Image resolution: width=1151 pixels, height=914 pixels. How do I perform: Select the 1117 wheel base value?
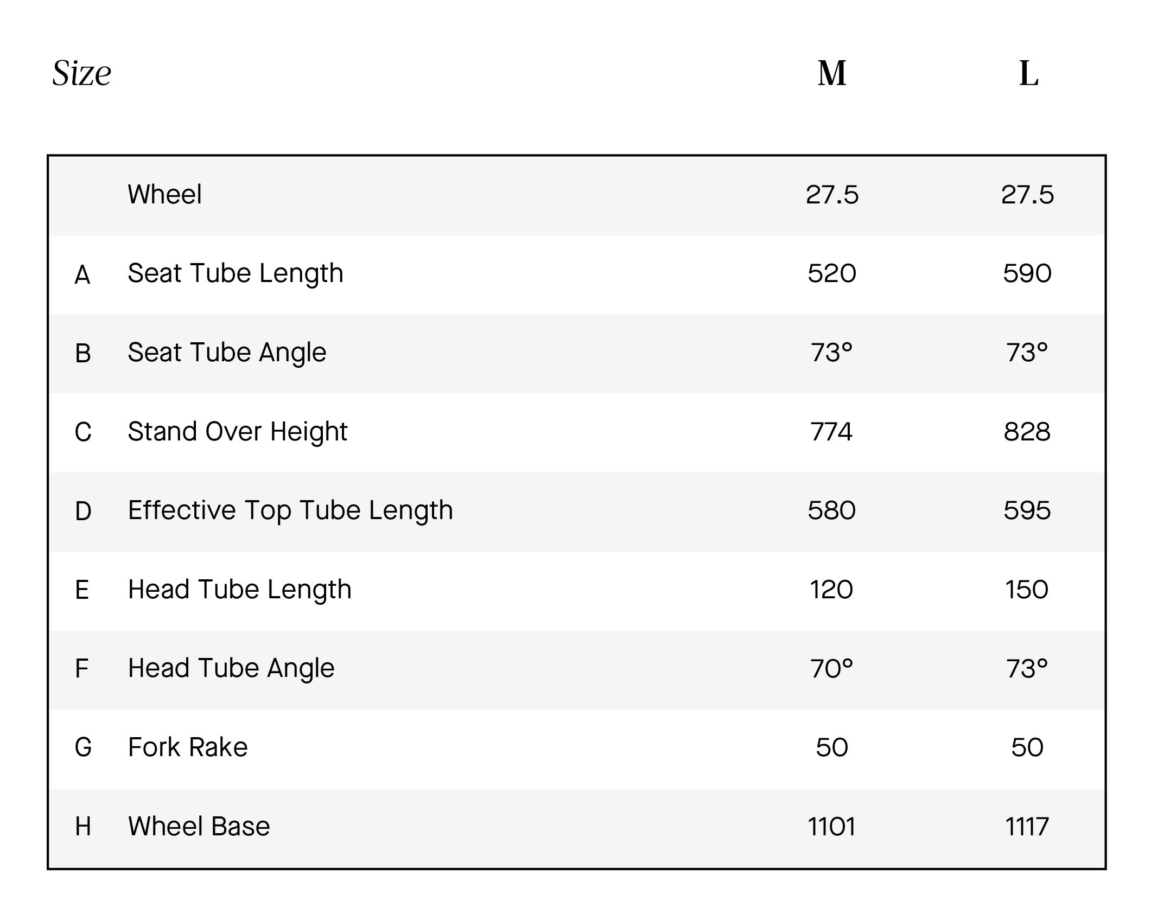(x=1027, y=826)
